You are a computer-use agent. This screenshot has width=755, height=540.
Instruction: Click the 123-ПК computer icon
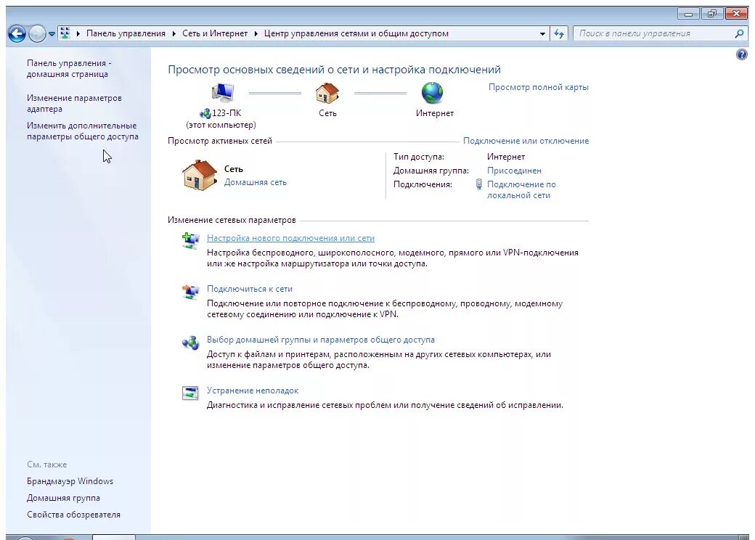coord(222,92)
